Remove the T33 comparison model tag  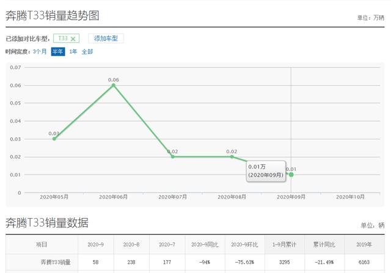tap(73, 39)
